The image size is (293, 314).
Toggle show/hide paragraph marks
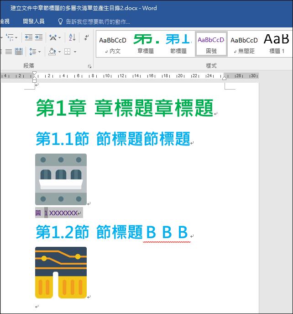(x=86, y=37)
